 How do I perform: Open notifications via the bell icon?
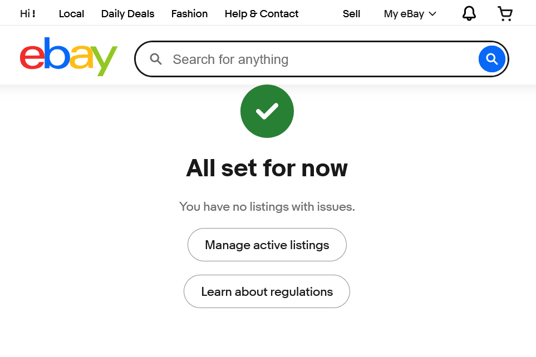469,13
